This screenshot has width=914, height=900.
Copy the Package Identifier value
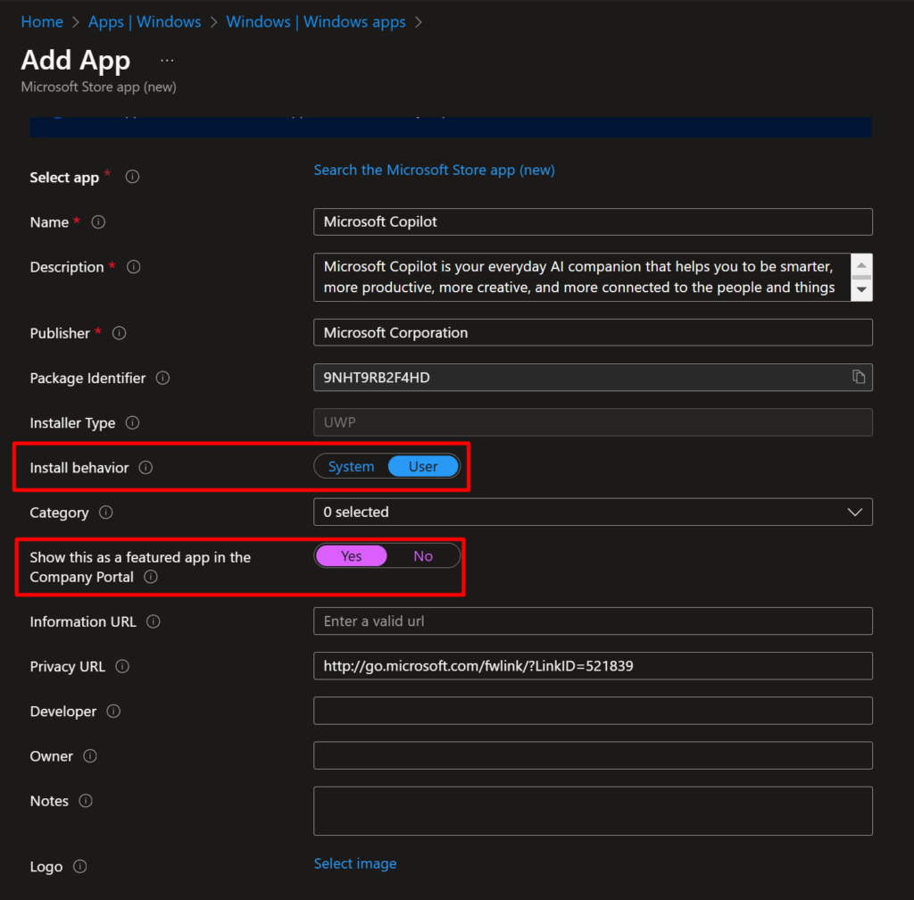859,377
